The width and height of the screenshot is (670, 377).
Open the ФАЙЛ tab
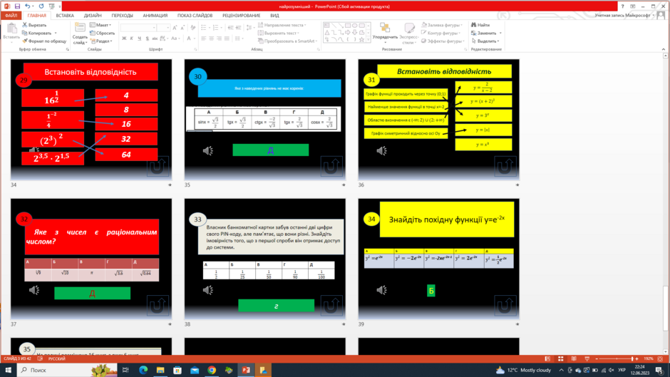tap(11, 16)
